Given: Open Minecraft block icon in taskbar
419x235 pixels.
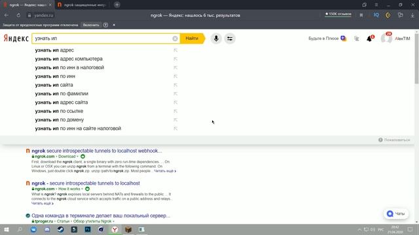Looking at the screenshot, I should [128, 229].
